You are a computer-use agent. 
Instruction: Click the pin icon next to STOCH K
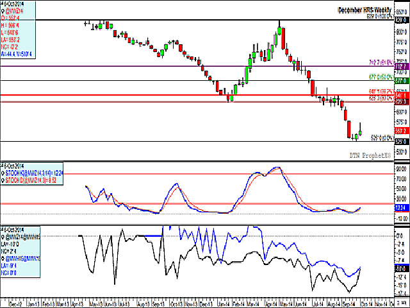[x=3, y=173]
